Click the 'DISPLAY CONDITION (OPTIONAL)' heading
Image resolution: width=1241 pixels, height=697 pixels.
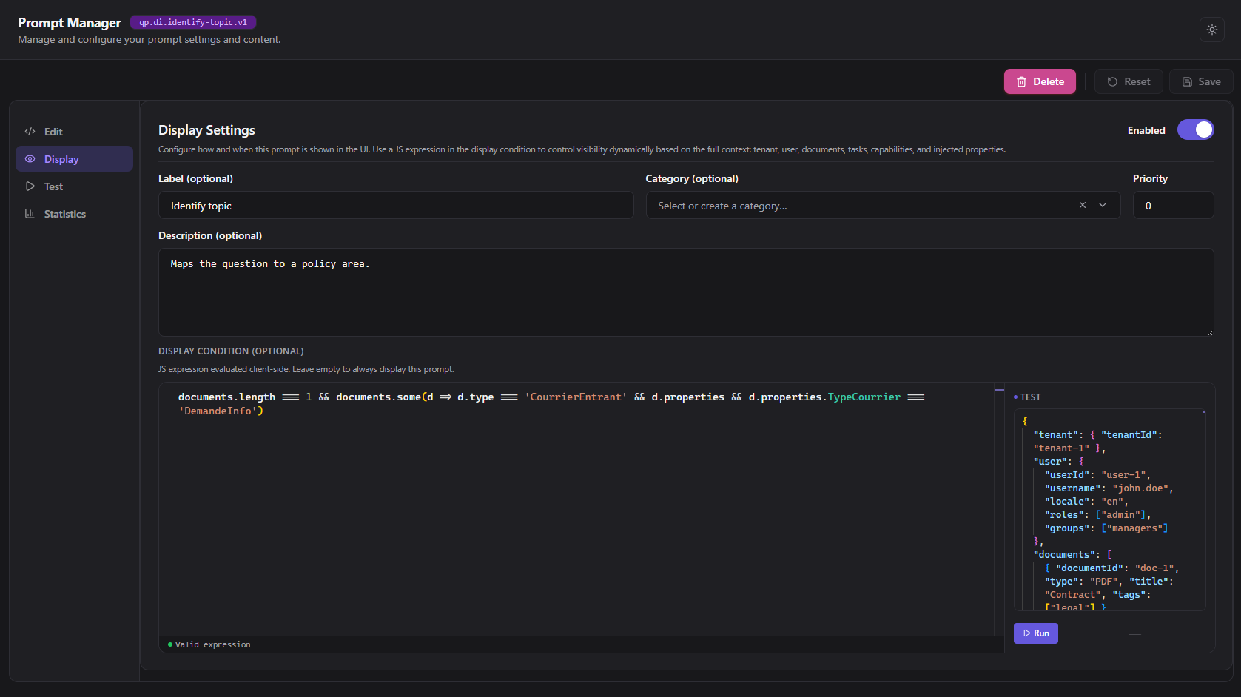click(x=231, y=351)
